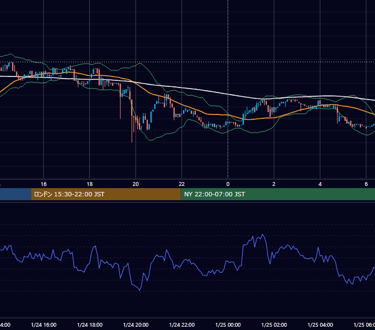This screenshot has width=375, height=330.
Task: Click the 16 hour label on price chart
Action: (44, 184)
